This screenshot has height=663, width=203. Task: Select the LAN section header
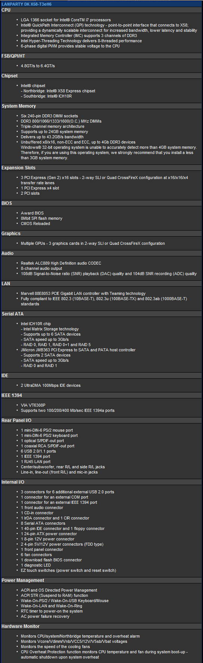[x=6, y=284]
